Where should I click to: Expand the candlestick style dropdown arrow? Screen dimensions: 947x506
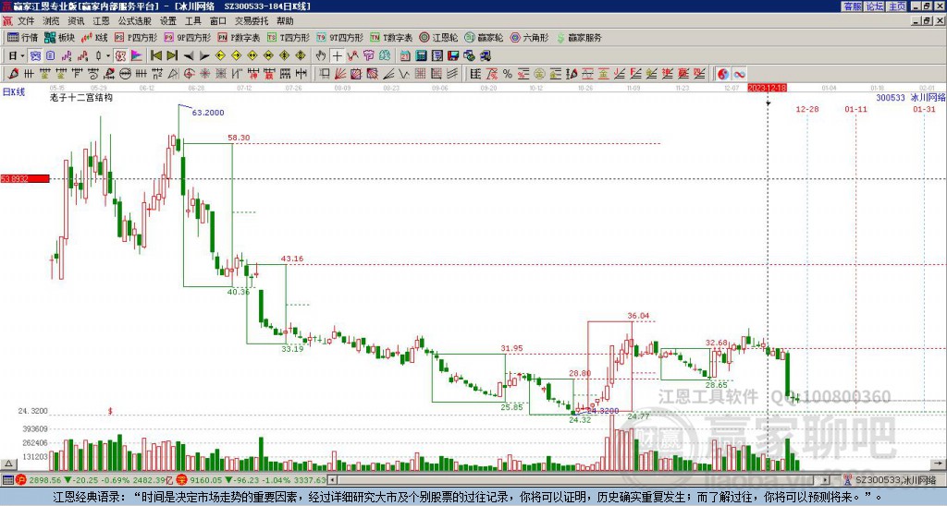click(x=108, y=56)
